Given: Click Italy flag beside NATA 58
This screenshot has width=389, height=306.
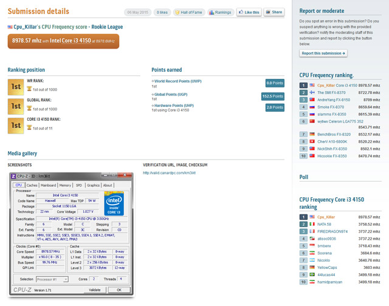Looking at the screenshot, I should click(312, 224).
